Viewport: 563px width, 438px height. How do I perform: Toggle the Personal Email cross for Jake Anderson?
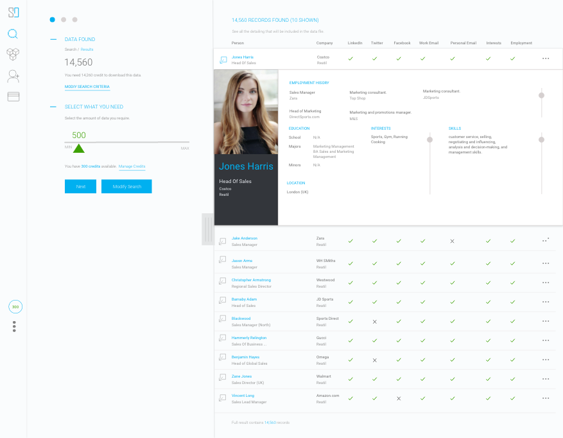coord(453,241)
